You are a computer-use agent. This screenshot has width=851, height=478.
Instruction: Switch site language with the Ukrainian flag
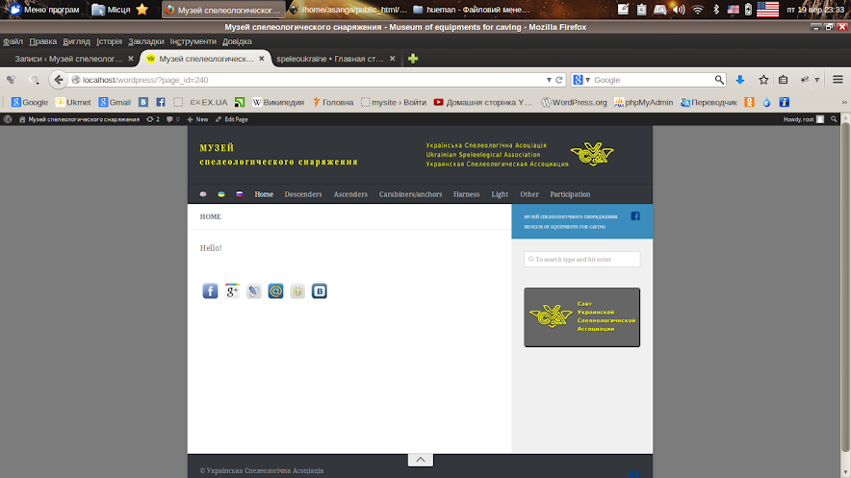point(221,194)
